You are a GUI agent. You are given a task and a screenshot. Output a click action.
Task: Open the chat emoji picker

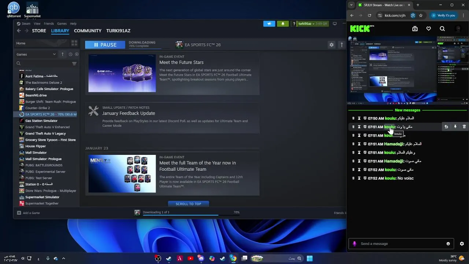(x=448, y=244)
